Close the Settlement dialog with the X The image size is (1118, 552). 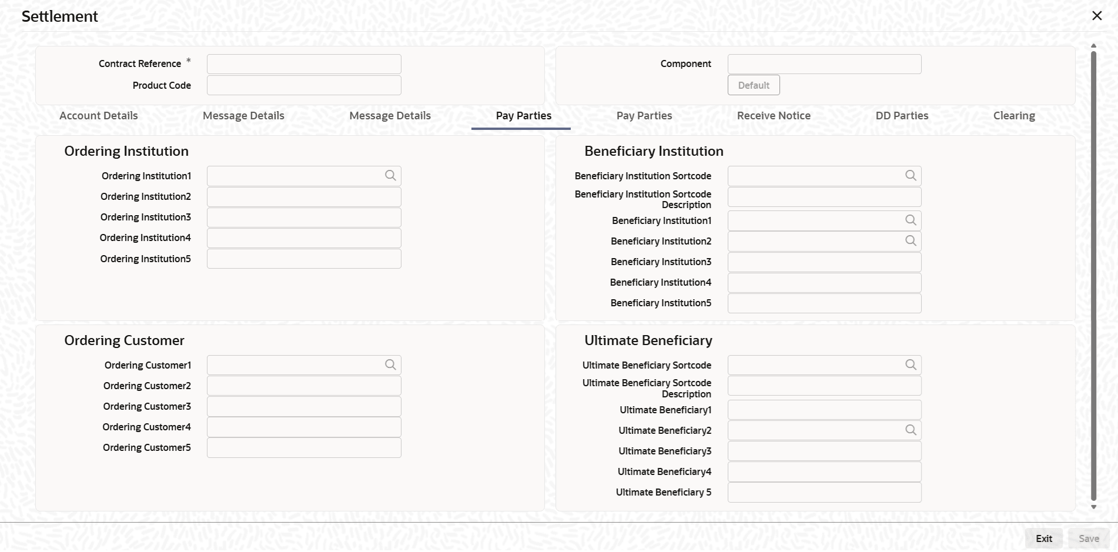click(x=1097, y=16)
